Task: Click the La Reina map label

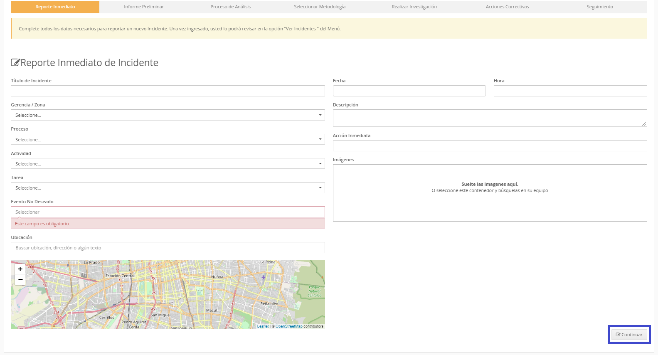Action: pyautogui.click(x=268, y=262)
